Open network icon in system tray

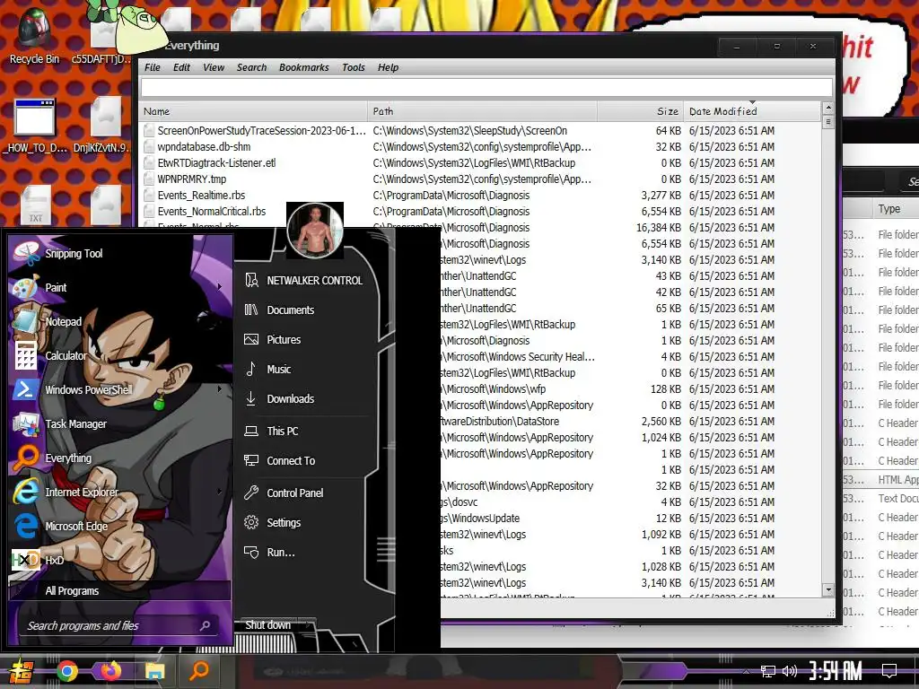768,671
